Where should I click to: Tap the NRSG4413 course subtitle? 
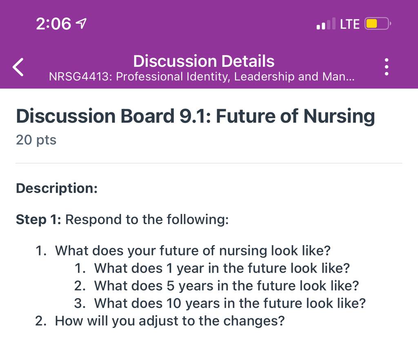tap(202, 77)
